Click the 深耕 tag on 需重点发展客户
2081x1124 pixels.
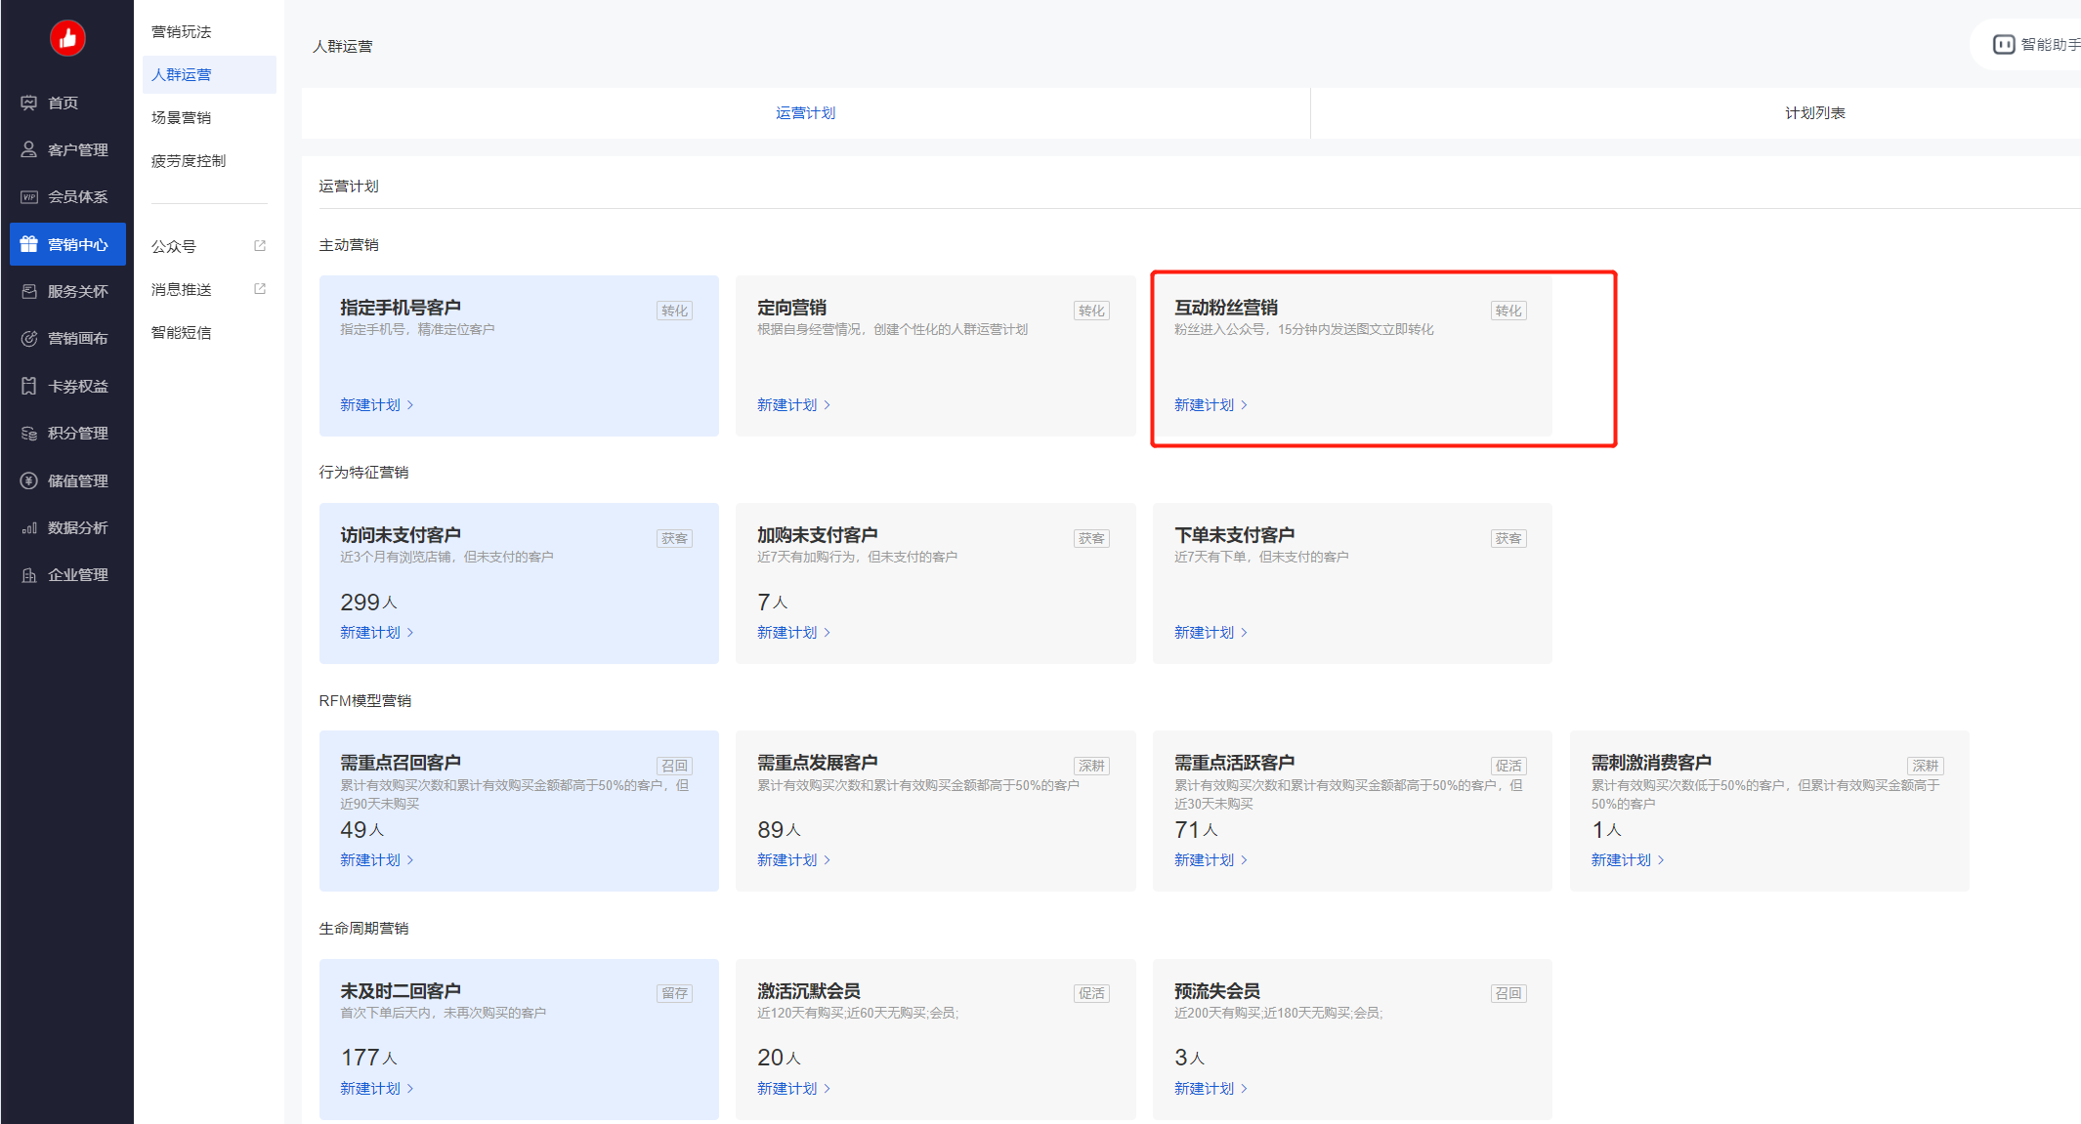(x=1091, y=766)
